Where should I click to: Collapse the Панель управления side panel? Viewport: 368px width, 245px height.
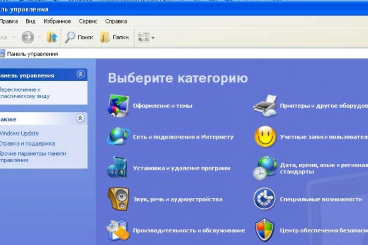[x=81, y=74]
